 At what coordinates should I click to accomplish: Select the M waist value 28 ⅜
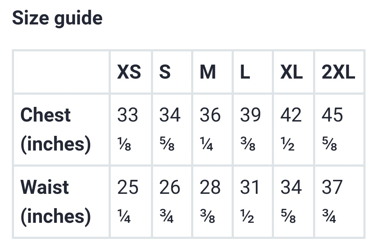tap(210, 202)
